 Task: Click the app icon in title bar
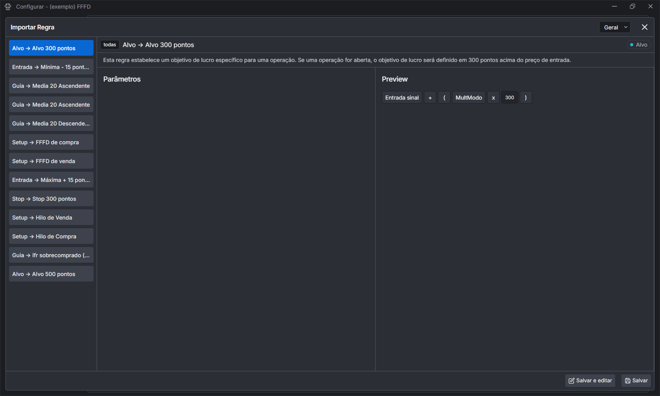coord(8,7)
